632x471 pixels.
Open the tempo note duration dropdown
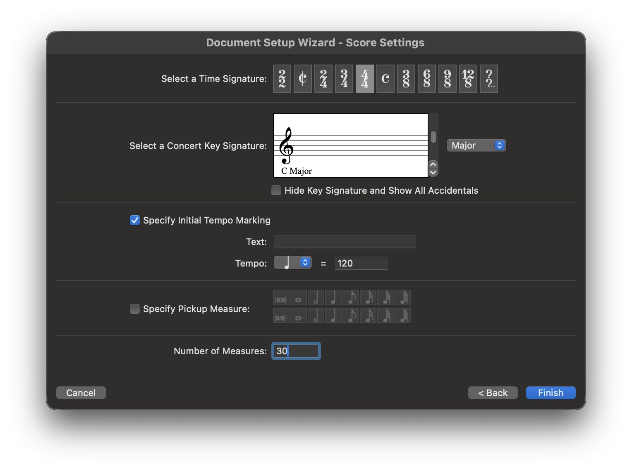[x=293, y=263]
